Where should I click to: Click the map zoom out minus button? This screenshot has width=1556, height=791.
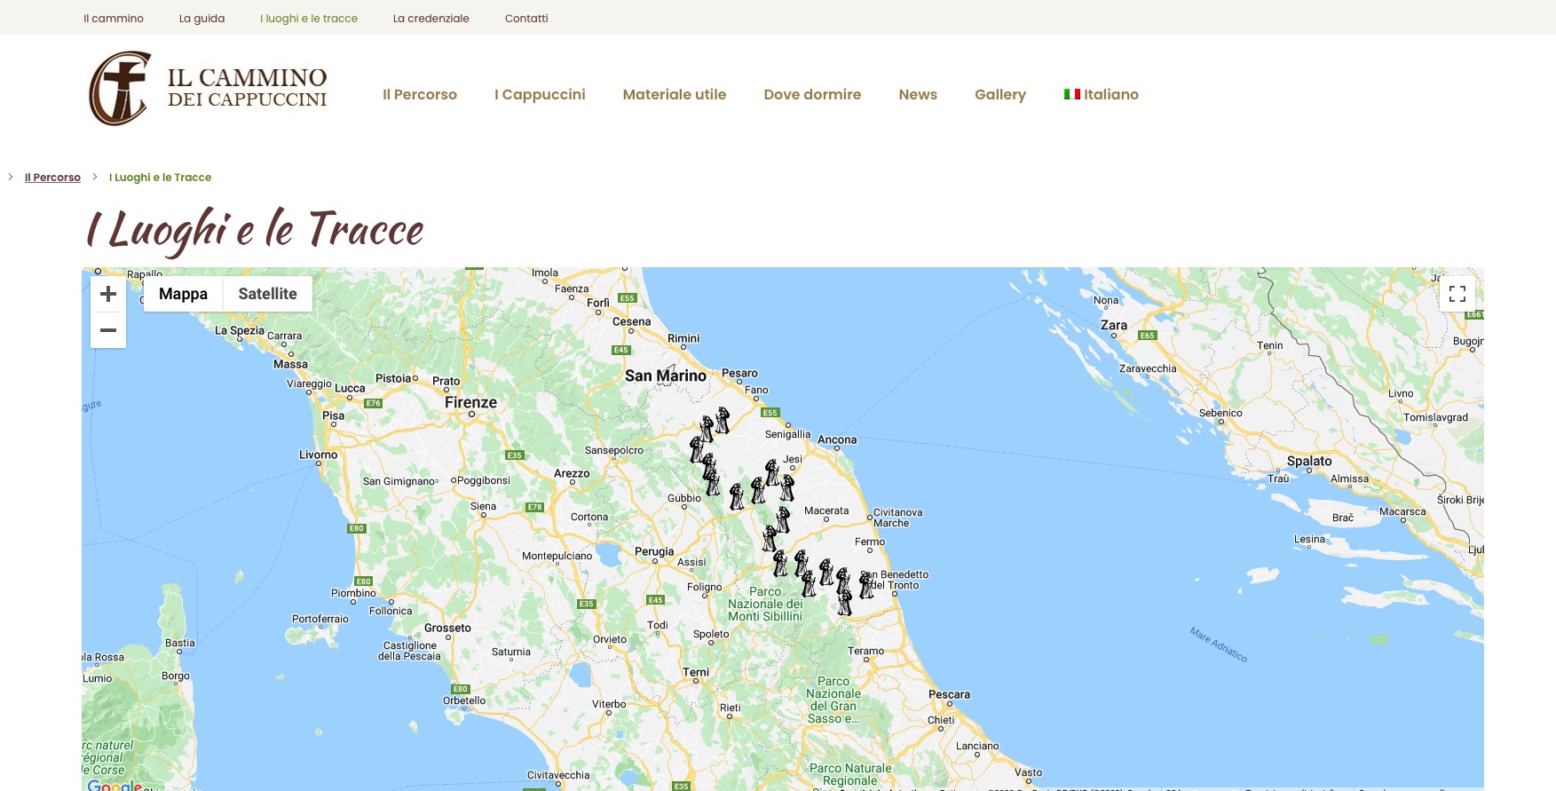(x=108, y=330)
